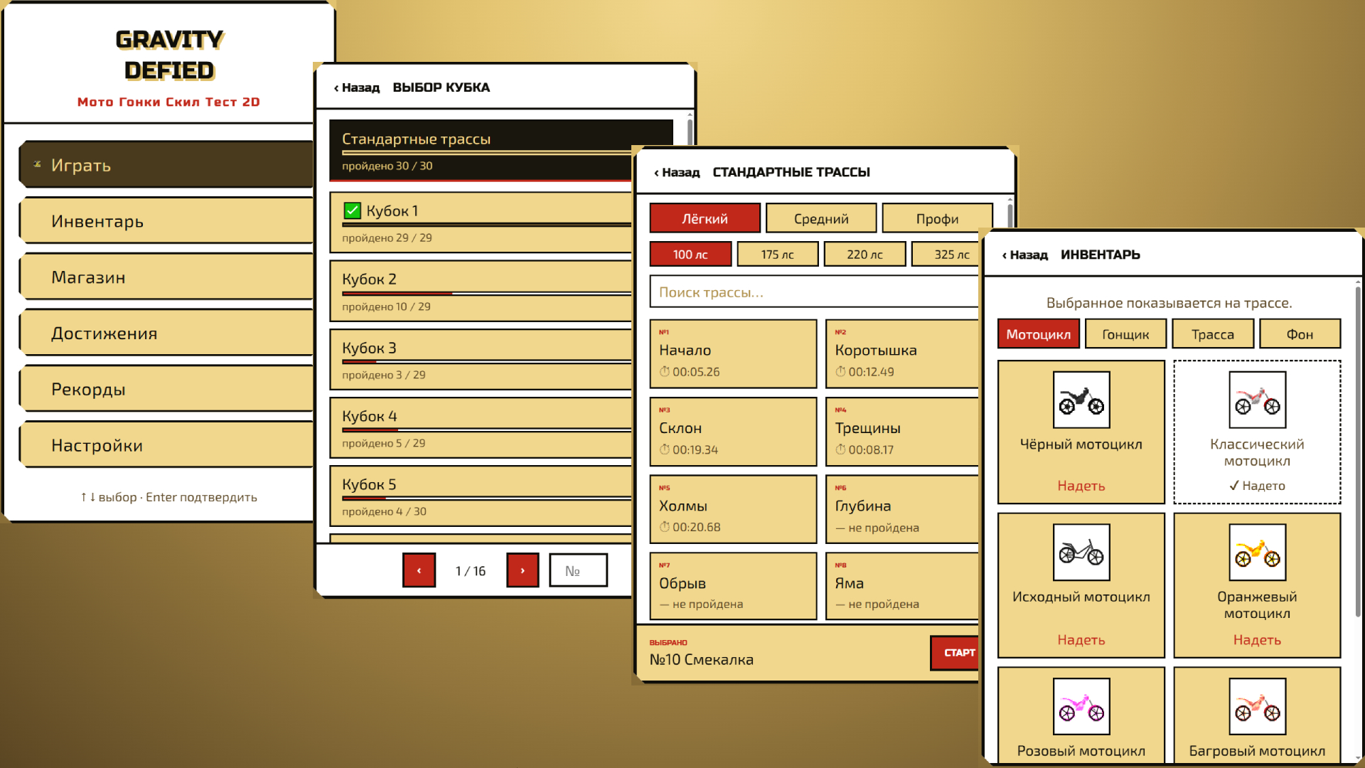Viewport: 1365px width, 768px height.
Task: Open the Стандартные трассы cup header
Action: tap(482, 150)
